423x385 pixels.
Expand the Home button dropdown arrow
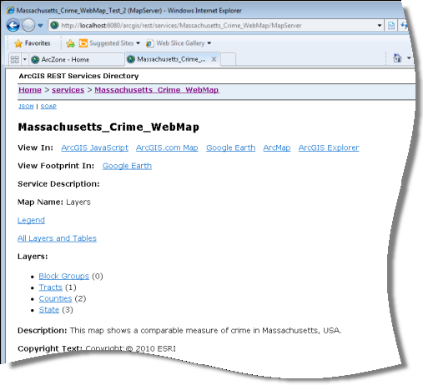(409, 58)
